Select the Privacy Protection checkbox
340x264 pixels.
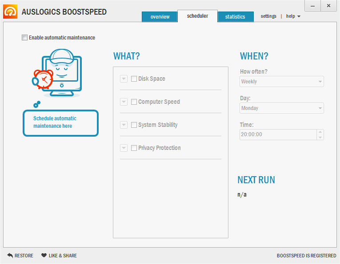coord(134,148)
